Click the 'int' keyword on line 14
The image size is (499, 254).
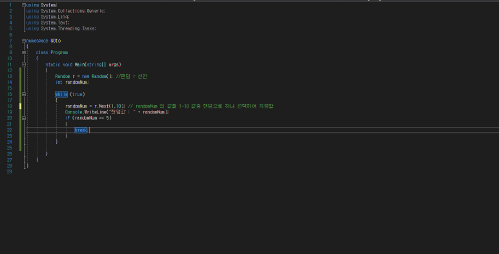coord(59,83)
